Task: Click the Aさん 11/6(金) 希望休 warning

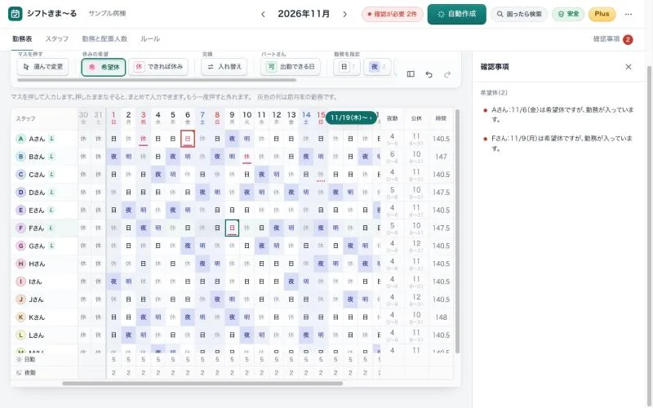Action: pyautogui.click(x=558, y=114)
